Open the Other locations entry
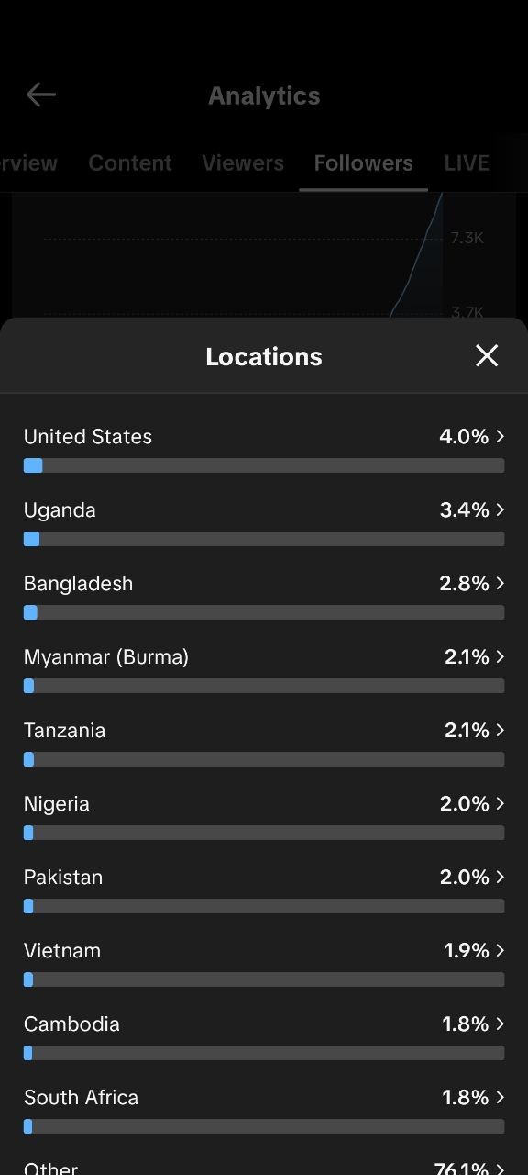Viewport: 528px width, 1175px height. point(264,1166)
